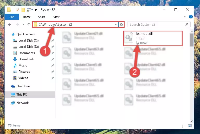Switch to the Home ribbon tab
This screenshot has height=134, width=200.
point(27,17)
